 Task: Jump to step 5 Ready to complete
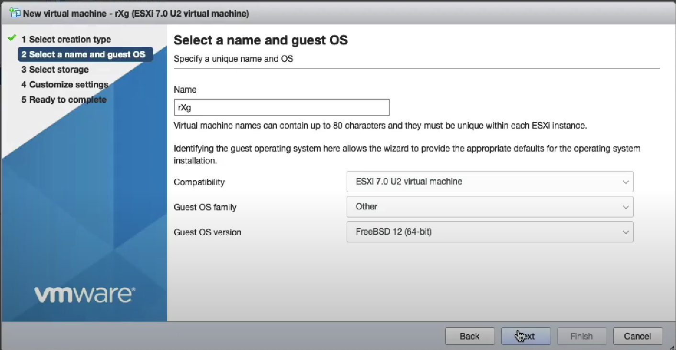click(x=64, y=99)
